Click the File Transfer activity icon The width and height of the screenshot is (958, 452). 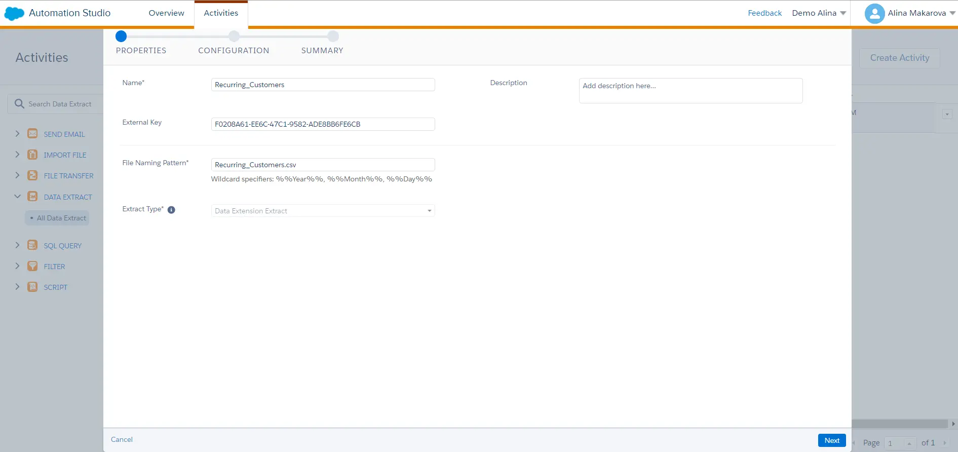(x=32, y=175)
